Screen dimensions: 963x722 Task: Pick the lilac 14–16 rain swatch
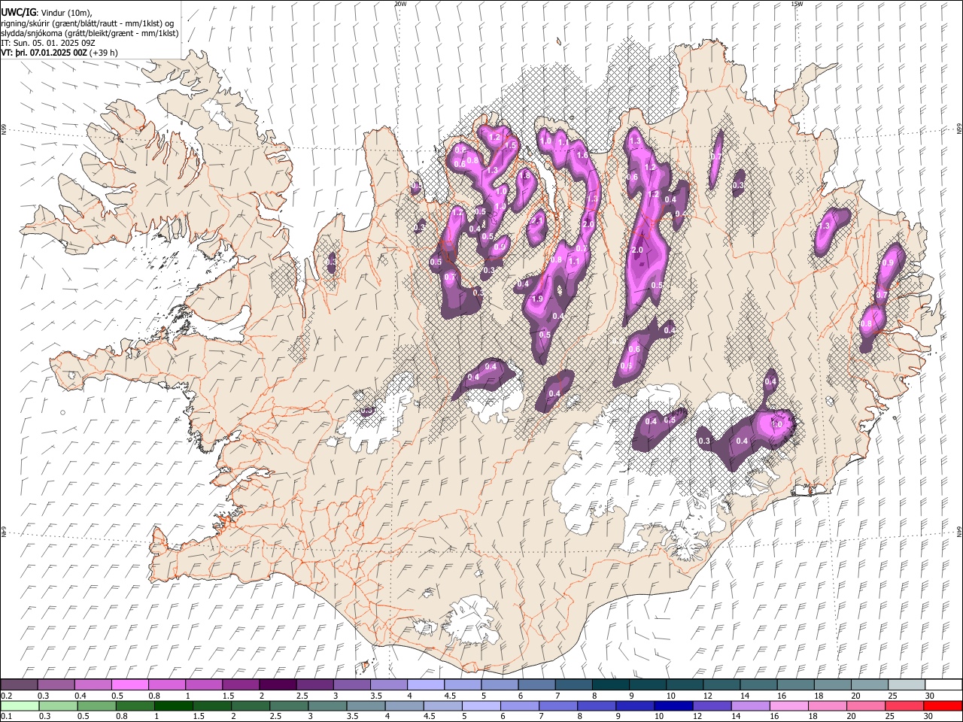point(751,705)
